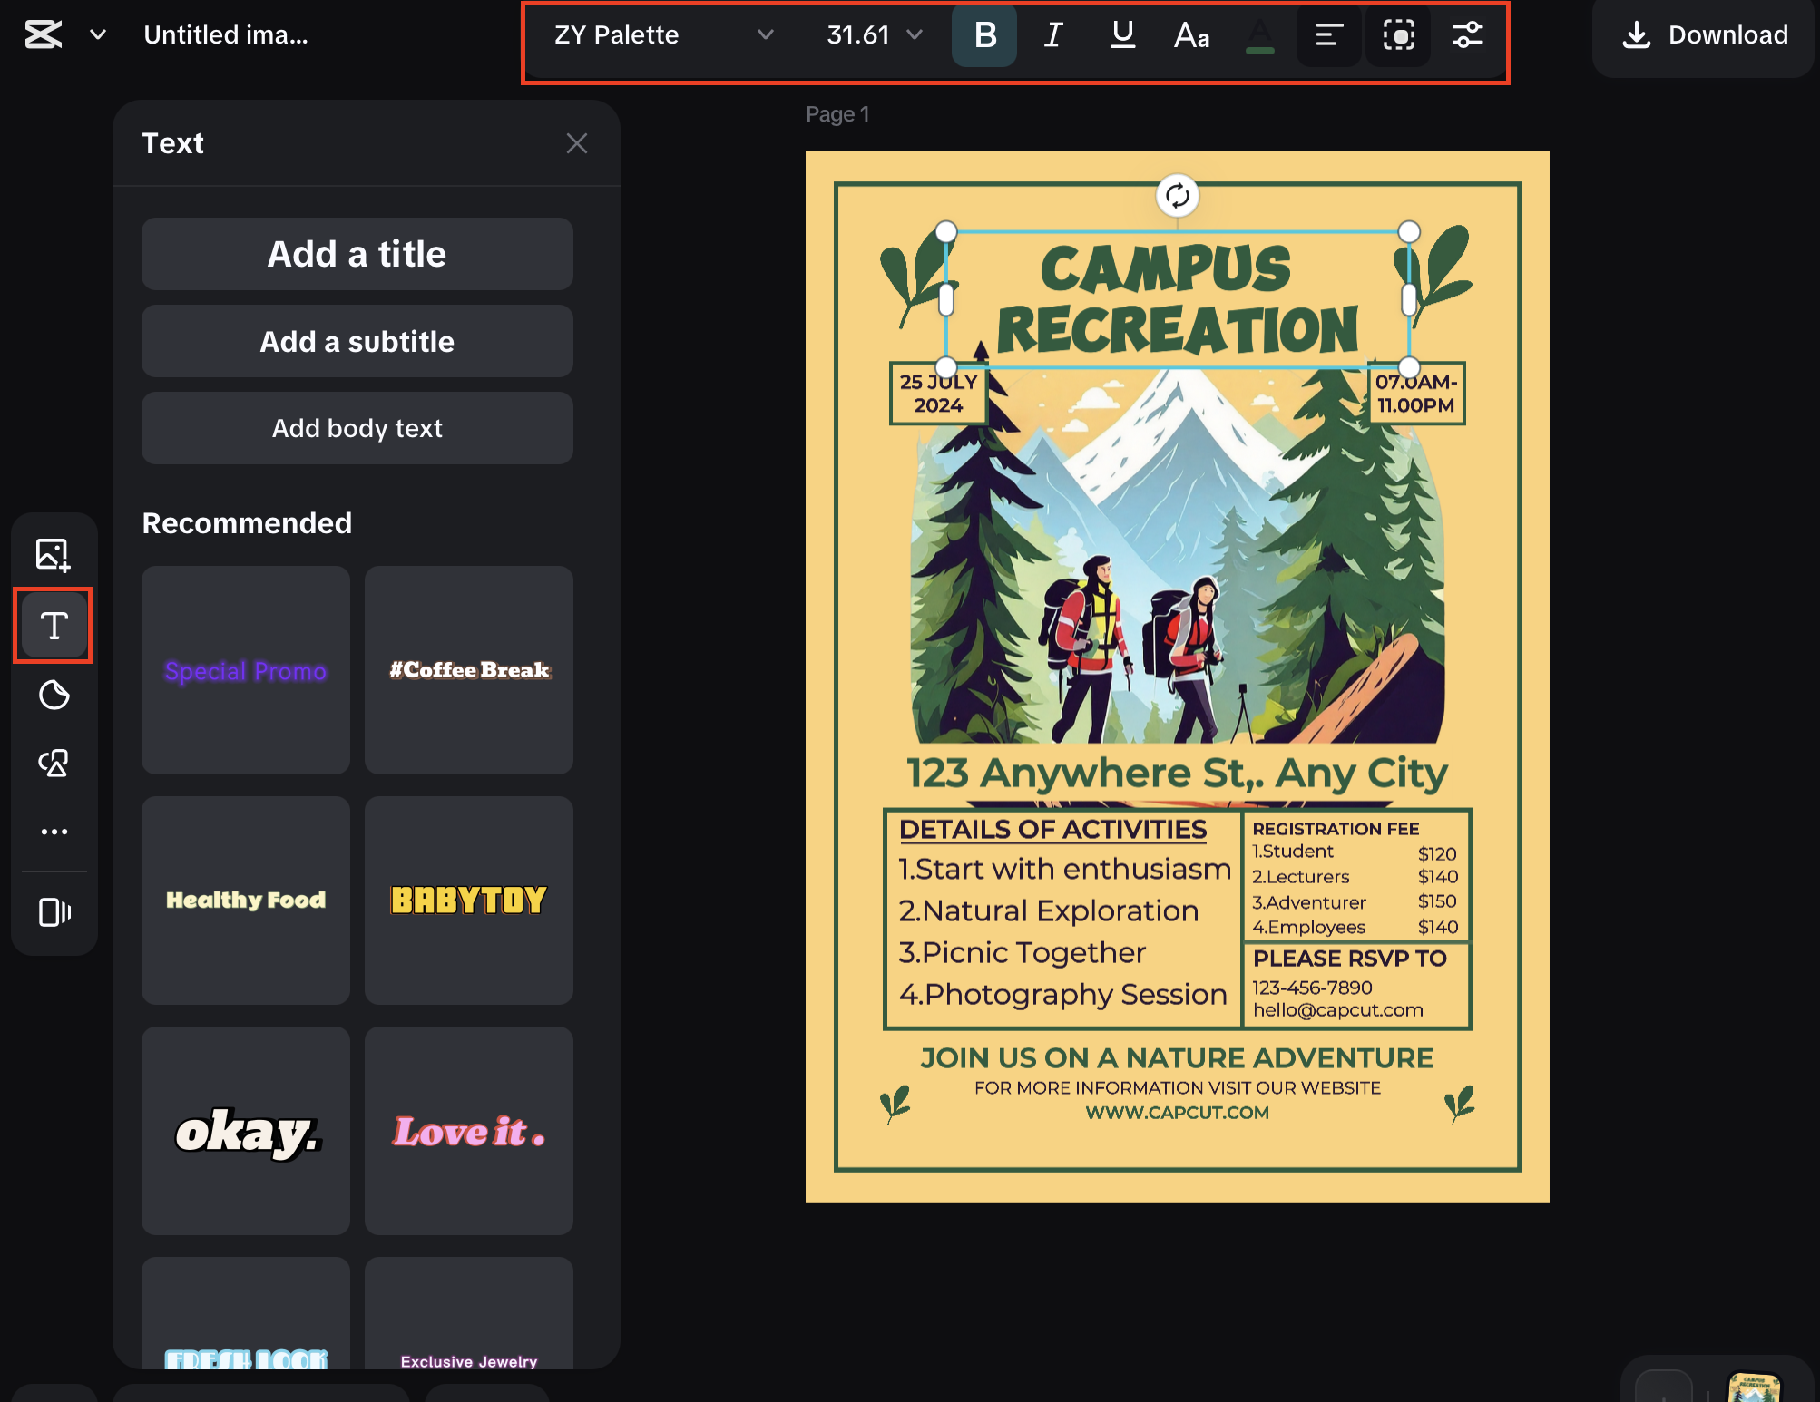Select the add image tool in the sidebar
This screenshot has width=1820, height=1402.
tap(54, 554)
